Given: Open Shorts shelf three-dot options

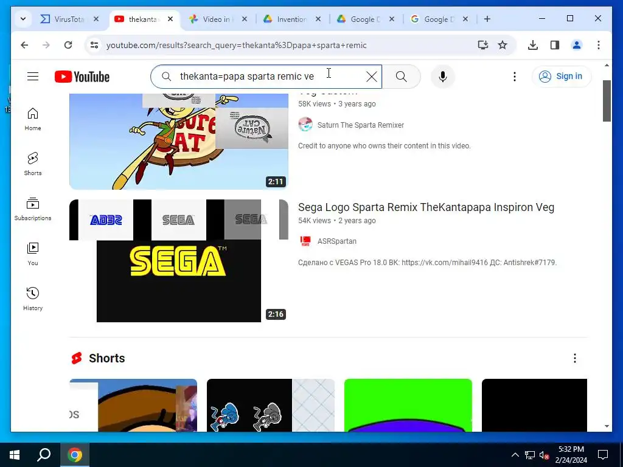Looking at the screenshot, I should pyautogui.click(x=574, y=358).
